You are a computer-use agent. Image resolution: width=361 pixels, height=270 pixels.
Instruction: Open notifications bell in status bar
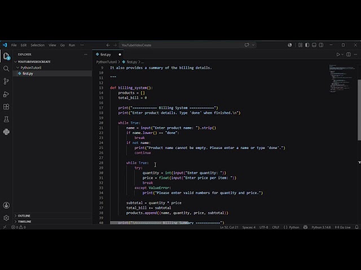[356, 227]
